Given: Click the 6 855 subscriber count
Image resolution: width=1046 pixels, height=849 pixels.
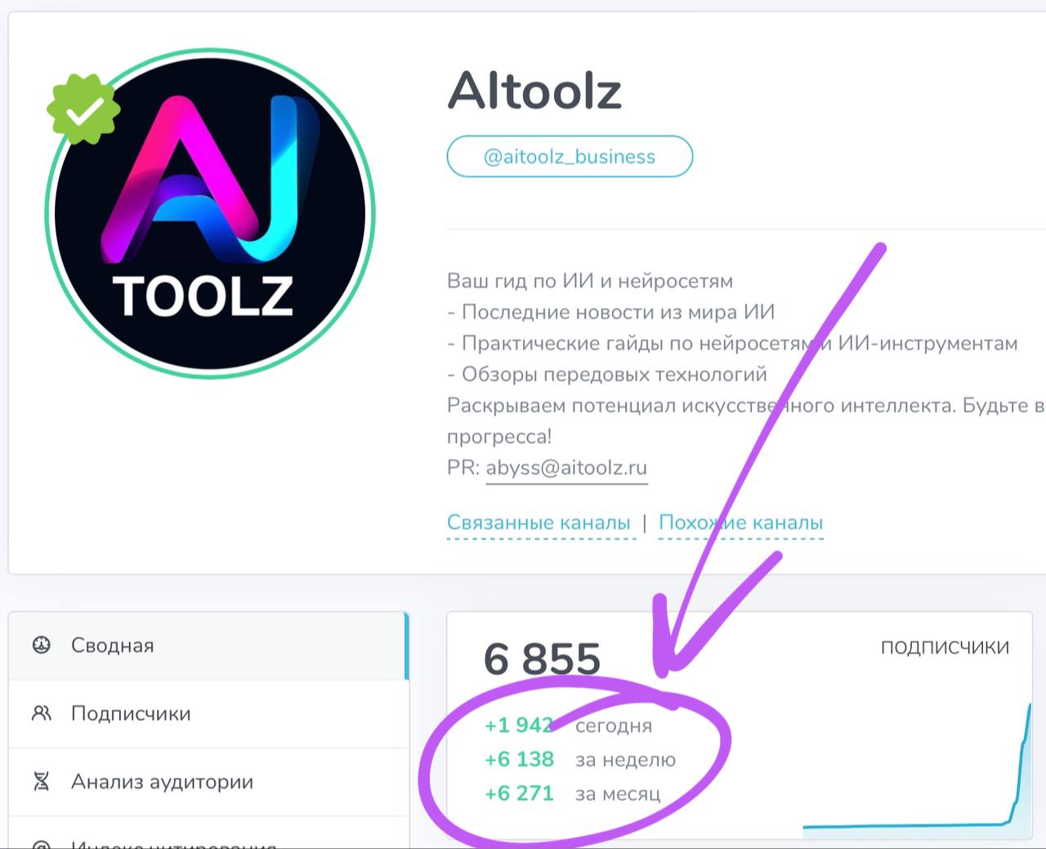Looking at the screenshot, I should pos(542,659).
